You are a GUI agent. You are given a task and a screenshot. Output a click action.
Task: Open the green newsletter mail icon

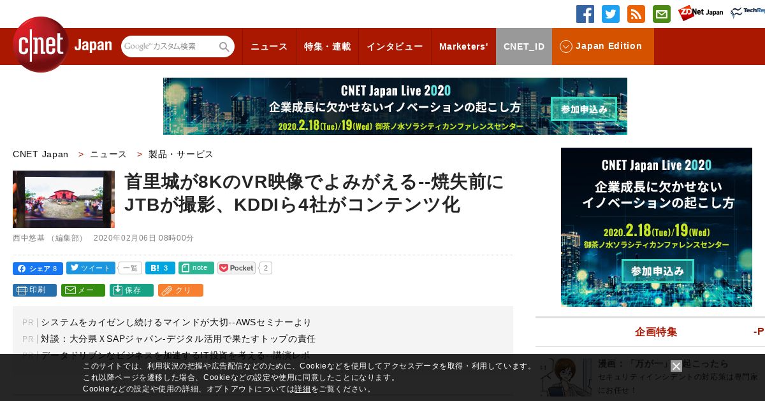tap(662, 14)
